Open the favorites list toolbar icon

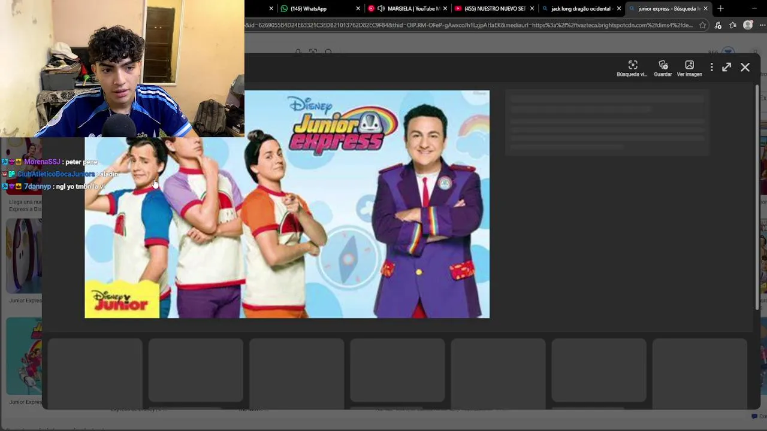click(732, 25)
